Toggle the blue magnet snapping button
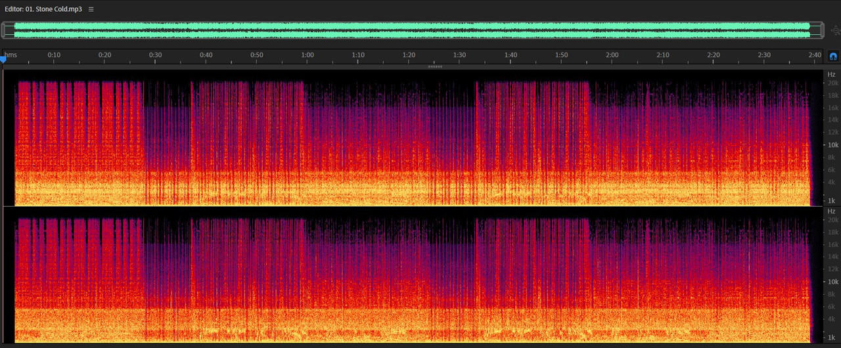Screen dimensions: 841x348 pos(834,57)
